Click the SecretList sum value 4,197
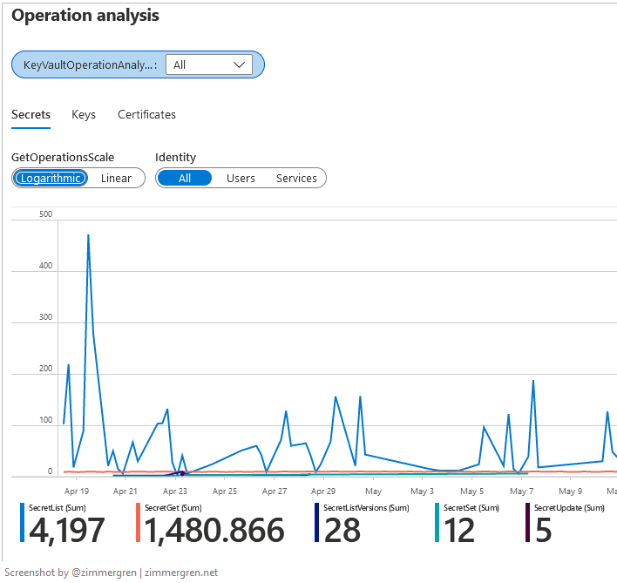 [x=67, y=530]
